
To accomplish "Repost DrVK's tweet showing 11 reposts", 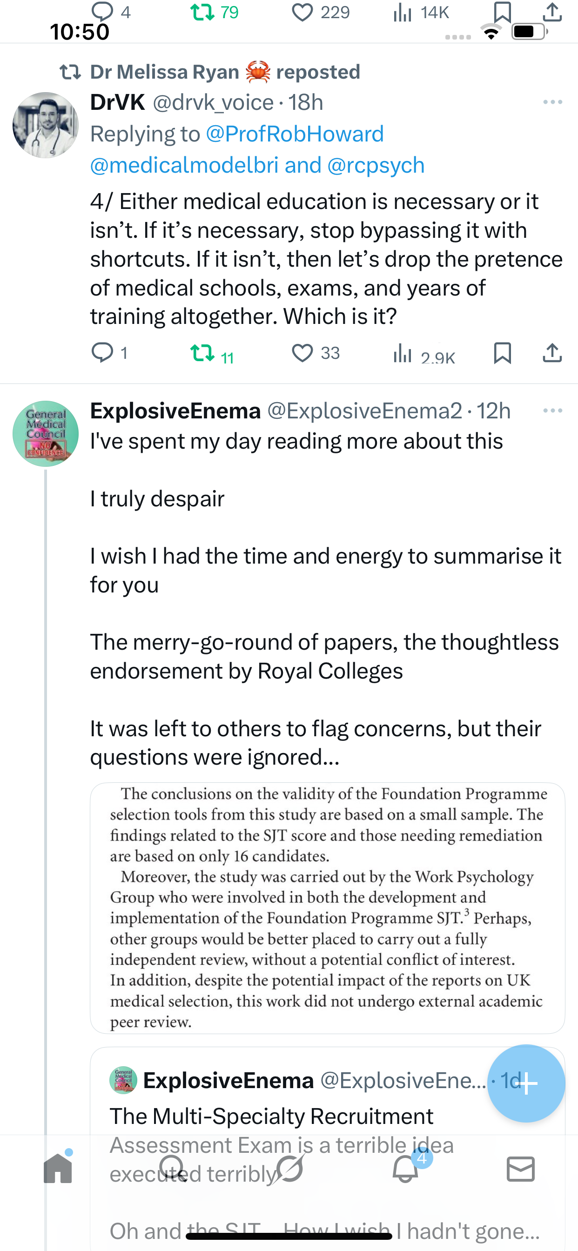I will click(x=202, y=353).
